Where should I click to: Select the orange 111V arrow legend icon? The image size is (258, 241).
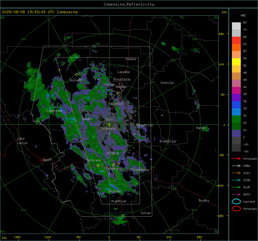tap(236, 173)
